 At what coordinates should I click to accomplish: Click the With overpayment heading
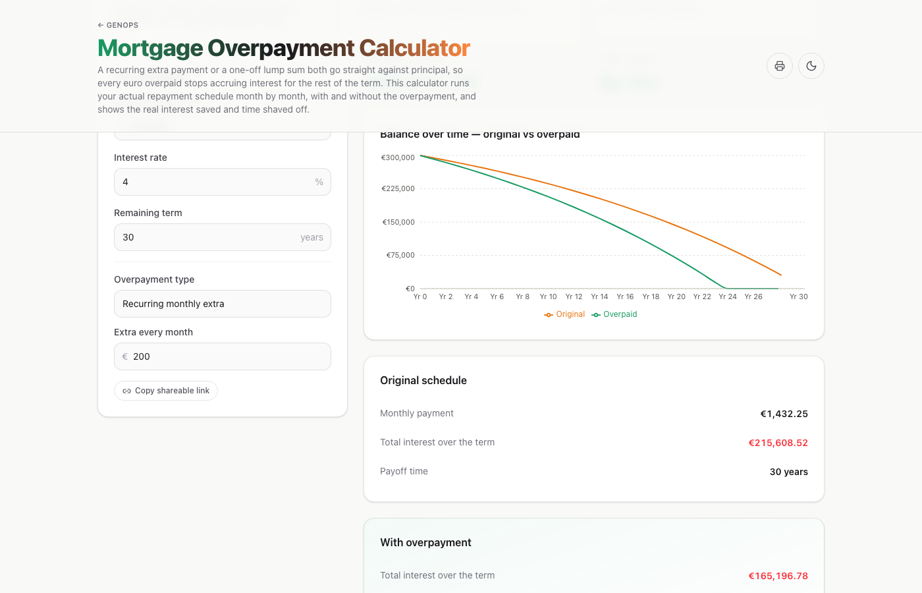click(425, 542)
